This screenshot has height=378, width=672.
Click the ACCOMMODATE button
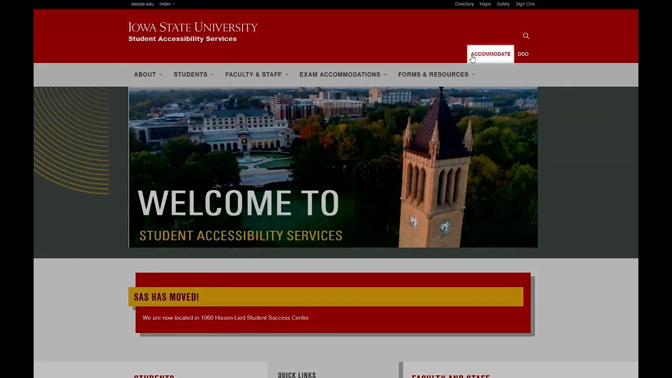[490, 54]
